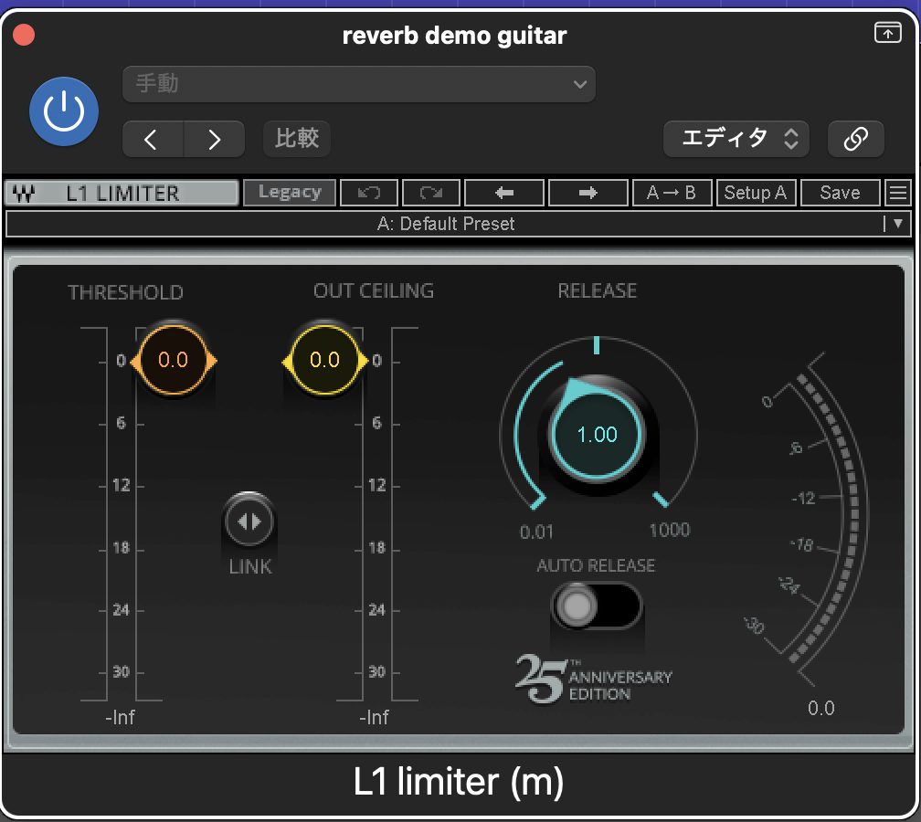Open the A: Default Preset menu bar

click(446, 224)
